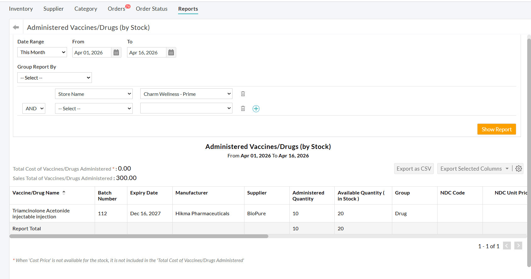Open the Charm Wellness - Prime dropdown
531x279 pixels.
186,94
